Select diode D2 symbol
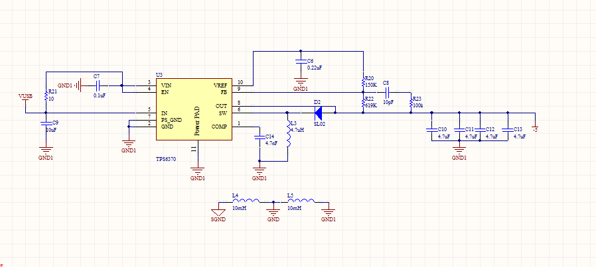This screenshot has height=267, width=596. pyautogui.click(x=319, y=112)
